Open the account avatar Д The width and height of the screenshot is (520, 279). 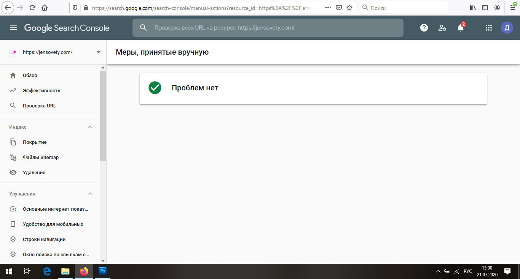pyautogui.click(x=507, y=28)
